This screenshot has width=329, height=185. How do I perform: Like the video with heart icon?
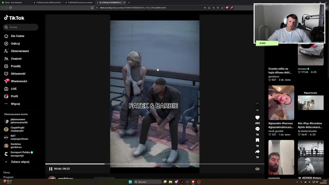pyautogui.click(x=257, y=117)
